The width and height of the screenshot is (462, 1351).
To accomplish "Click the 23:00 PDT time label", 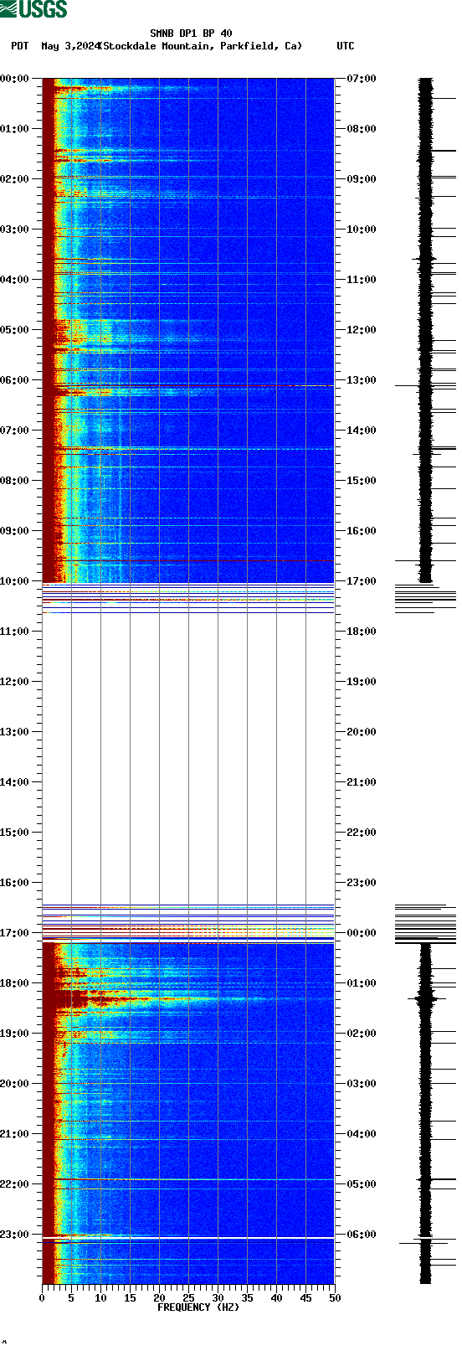I will (x=14, y=1235).
